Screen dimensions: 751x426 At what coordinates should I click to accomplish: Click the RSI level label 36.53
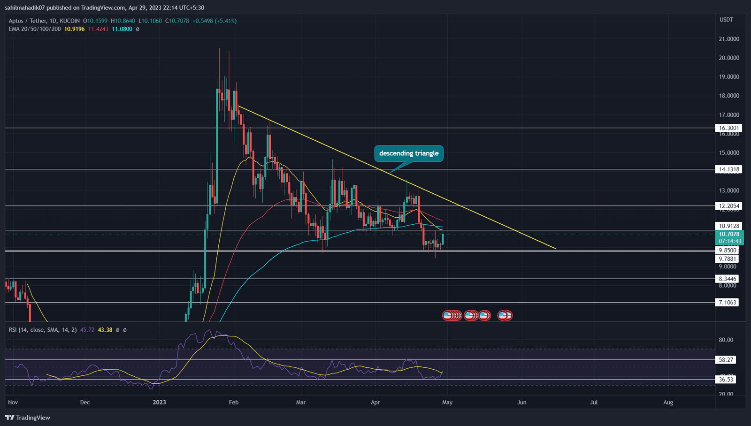[726, 380]
